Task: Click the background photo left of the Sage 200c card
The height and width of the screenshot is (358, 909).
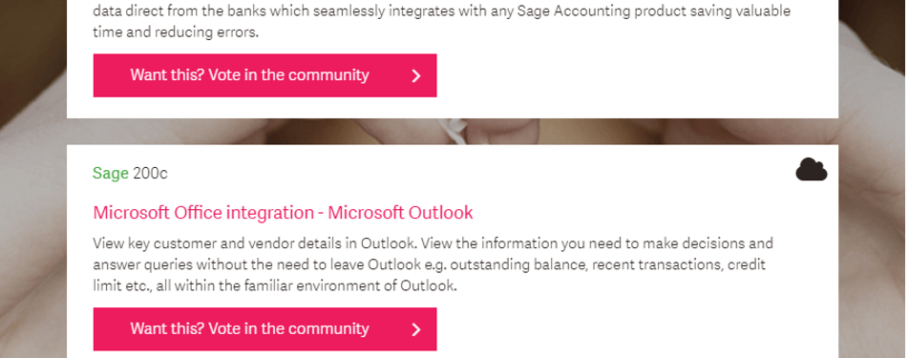Action: pos(33,249)
